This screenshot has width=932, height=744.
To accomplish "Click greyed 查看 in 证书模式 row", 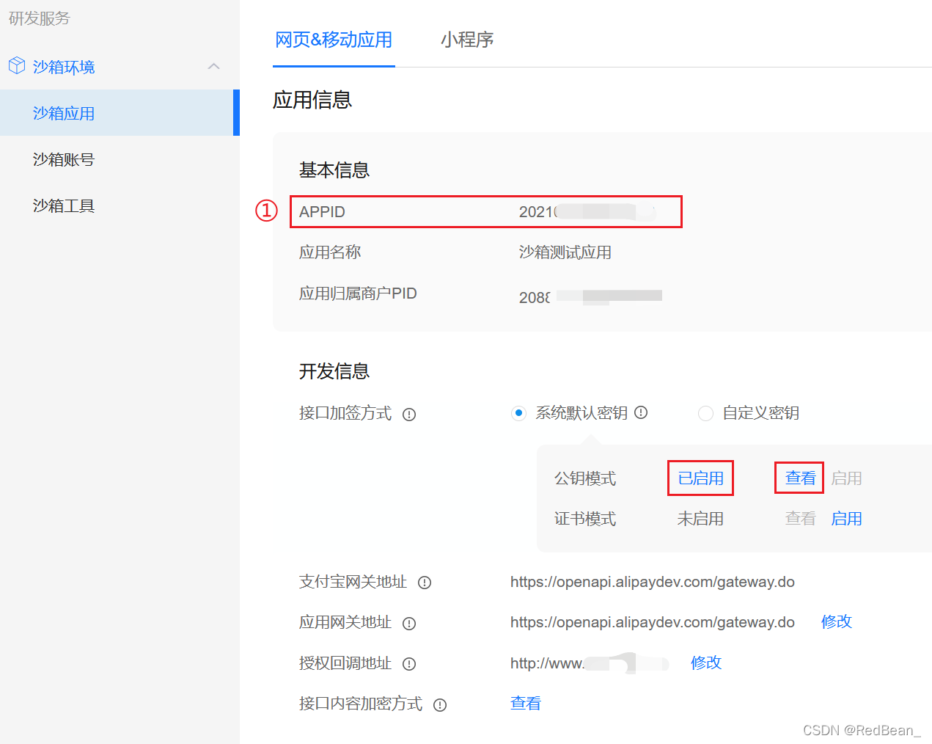I will [x=800, y=519].
